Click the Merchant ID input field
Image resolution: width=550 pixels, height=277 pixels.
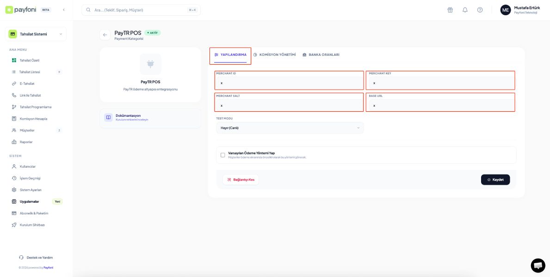point(289,83)
